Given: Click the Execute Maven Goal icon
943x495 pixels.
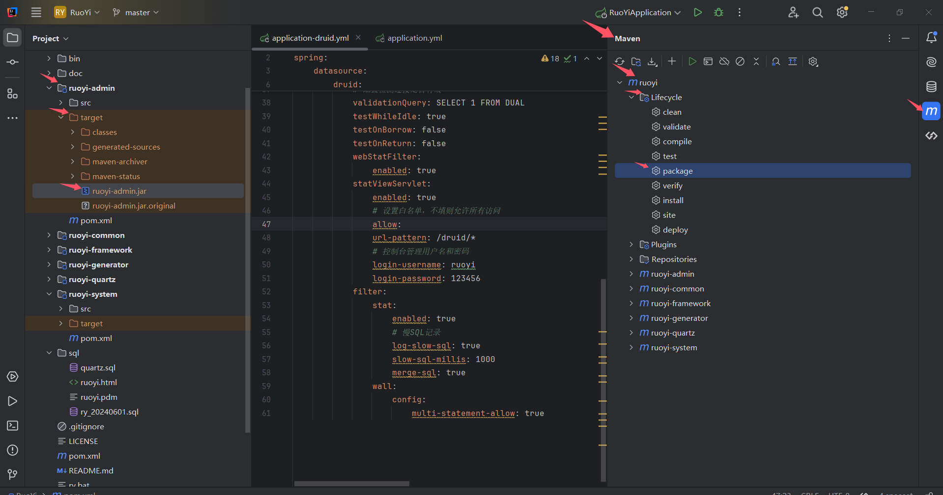Looking at the screenshot, I should pos(708,62).
